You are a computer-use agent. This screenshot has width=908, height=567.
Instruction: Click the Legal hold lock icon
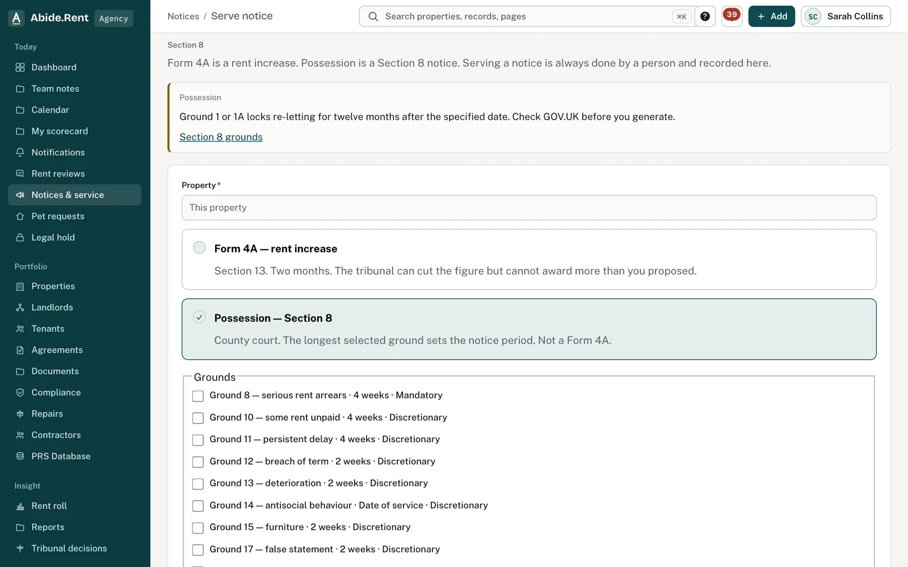[20, 238]
